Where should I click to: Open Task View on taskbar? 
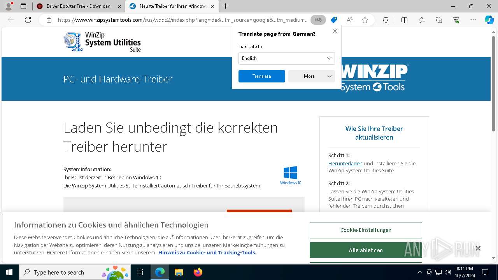click(140, 272)
